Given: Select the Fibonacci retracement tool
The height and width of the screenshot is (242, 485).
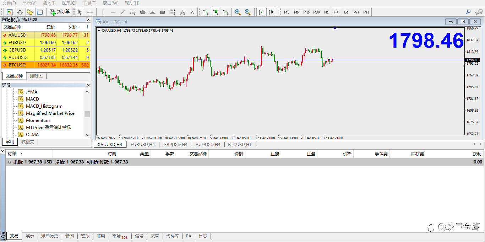Looking at the screenshot, I should (132, 12).
